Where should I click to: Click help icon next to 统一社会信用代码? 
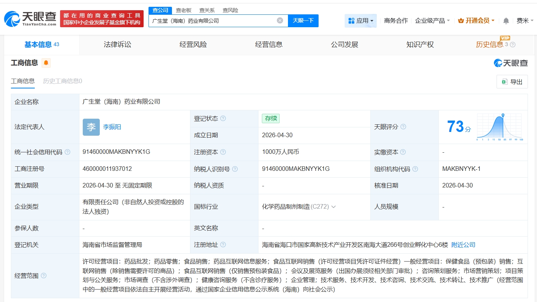tap(67, 152)
